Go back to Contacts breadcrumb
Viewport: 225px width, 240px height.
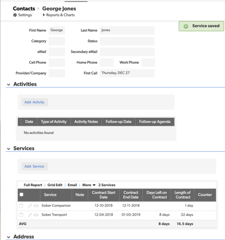pos(24,9)
